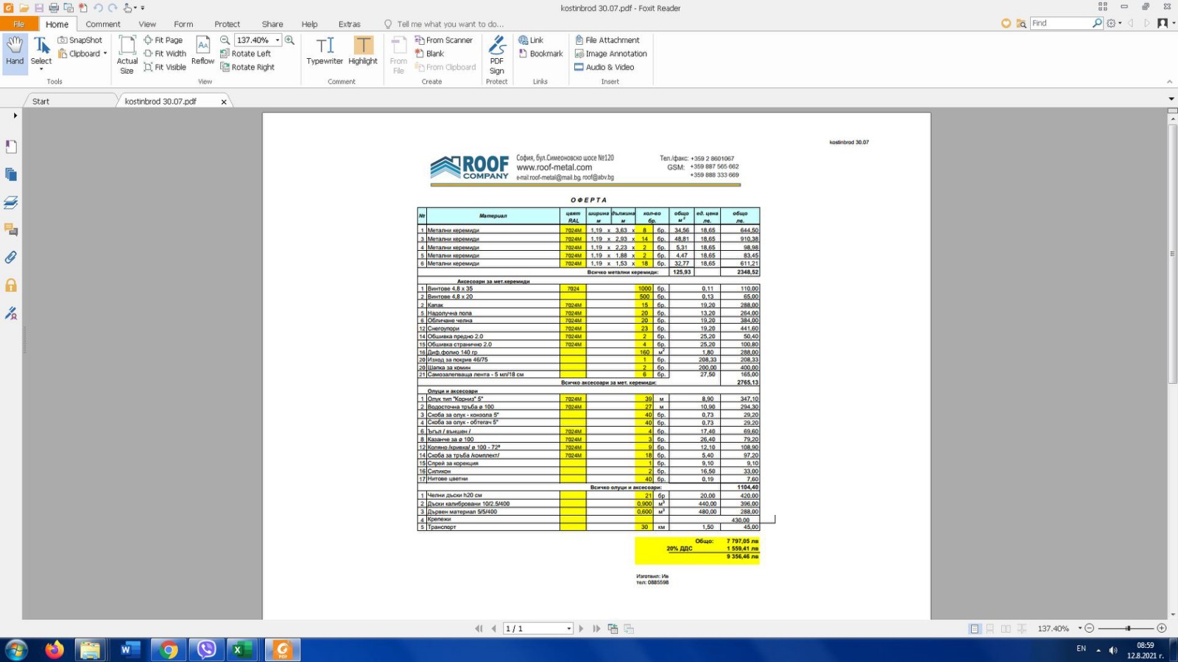The width and height of the screenshot is (1178, 662).
Task: Open the Bookmarks panel in sidebar
Action: pyautogui.click(x=11, y=147)
